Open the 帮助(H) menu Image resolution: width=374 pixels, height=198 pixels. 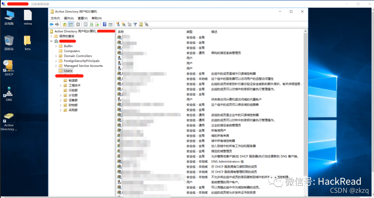(x=97, y=18)
